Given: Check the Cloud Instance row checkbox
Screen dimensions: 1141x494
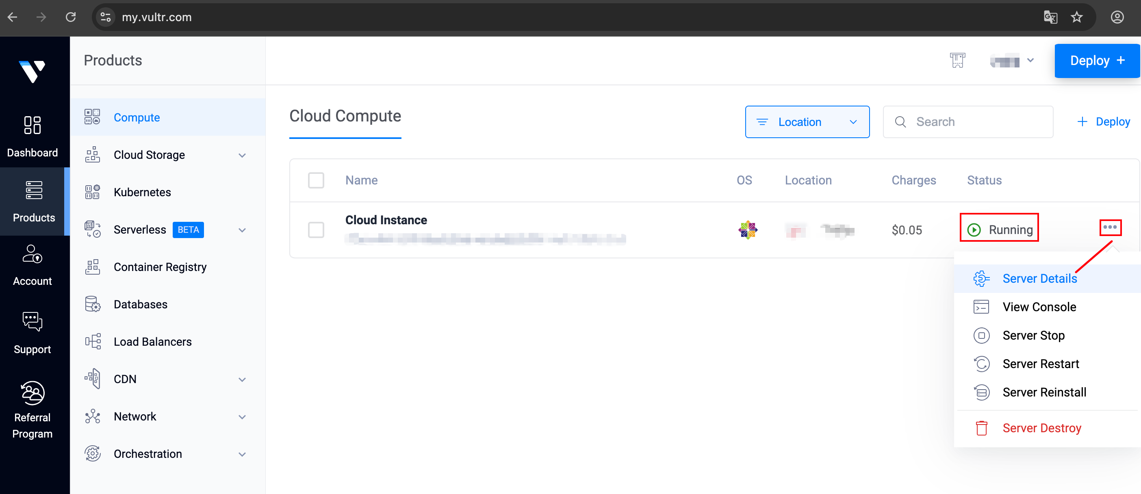Looking at the screenshot, I should [x=316, y=230].
